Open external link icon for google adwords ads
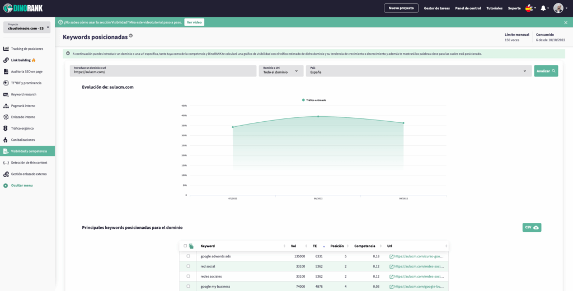 tap(391, 256)
